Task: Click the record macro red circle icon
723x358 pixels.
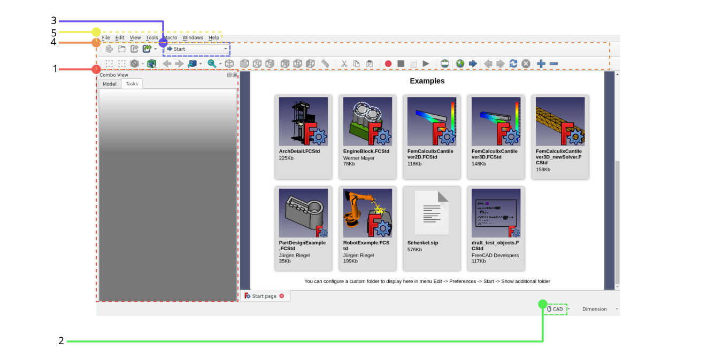Action: (x=388, y=63)
